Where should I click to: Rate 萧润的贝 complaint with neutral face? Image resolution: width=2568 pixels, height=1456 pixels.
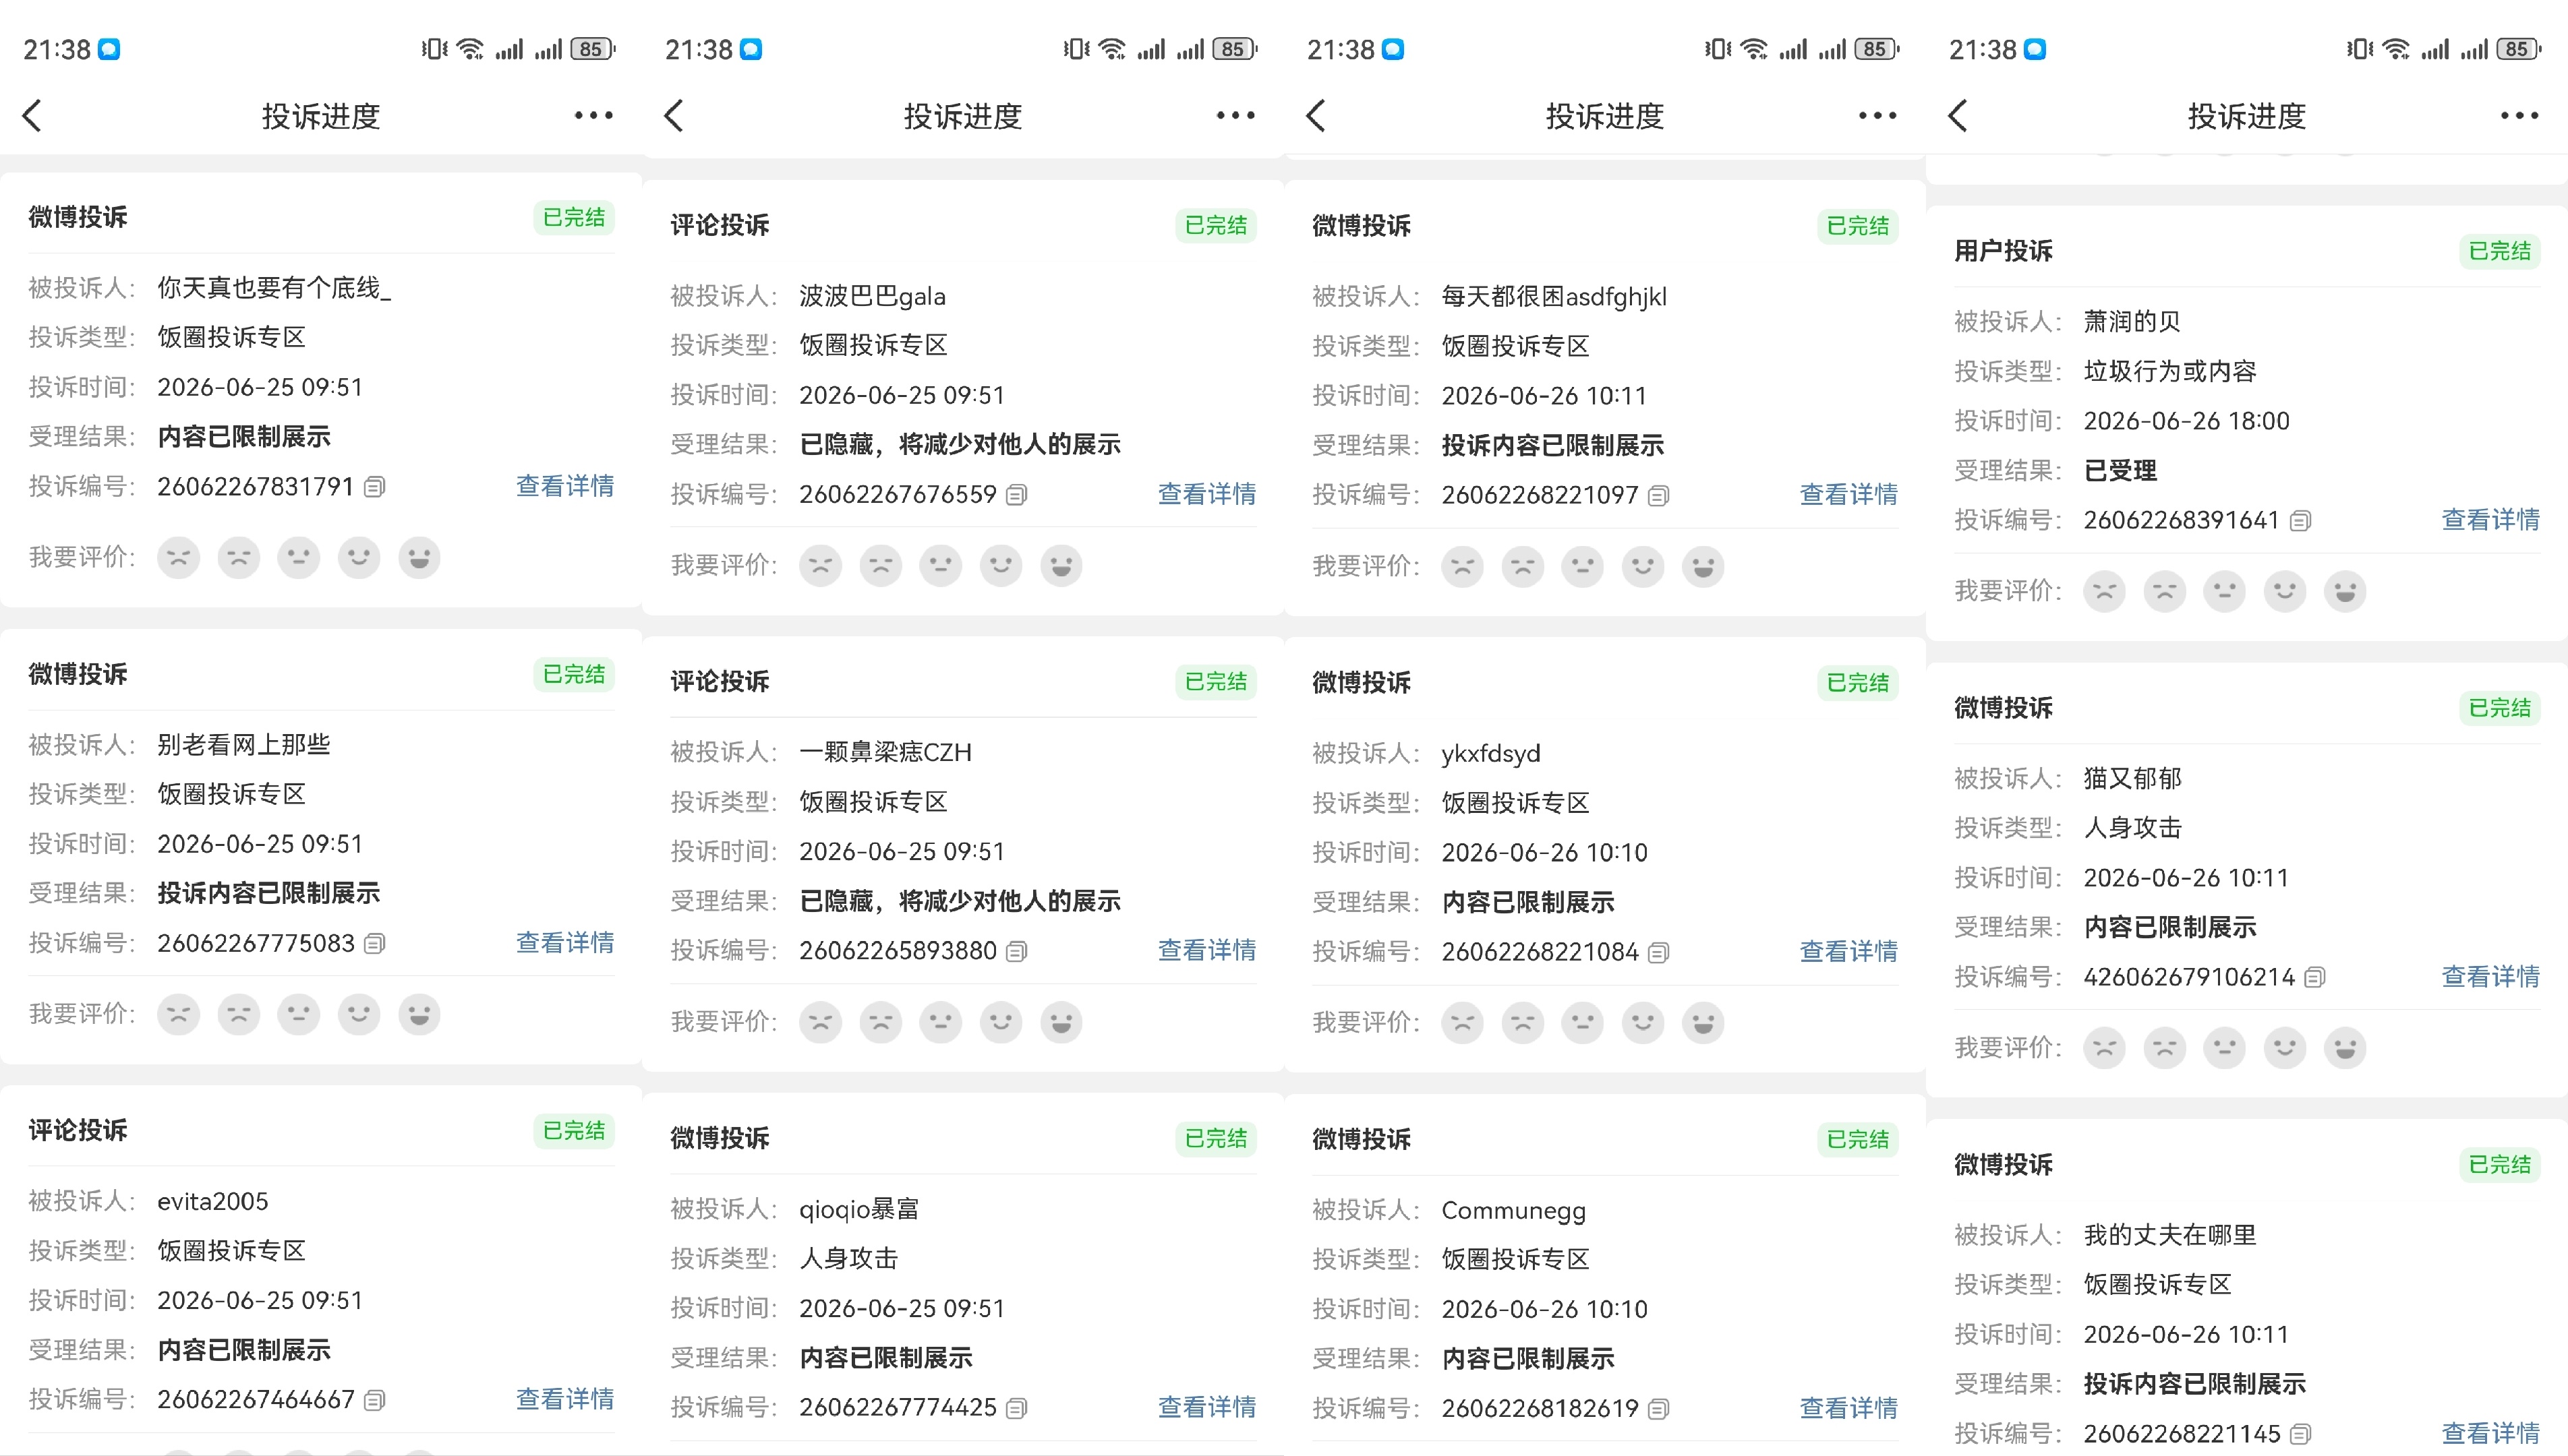[2226, 592]
